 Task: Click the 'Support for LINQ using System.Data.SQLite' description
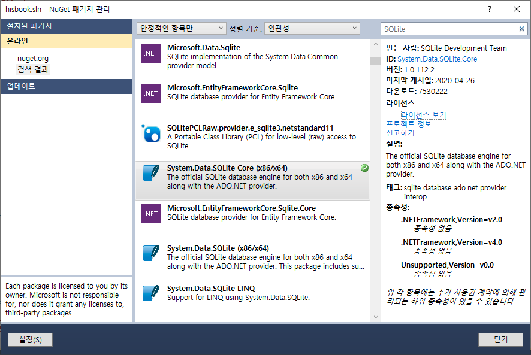click(239, 298)
